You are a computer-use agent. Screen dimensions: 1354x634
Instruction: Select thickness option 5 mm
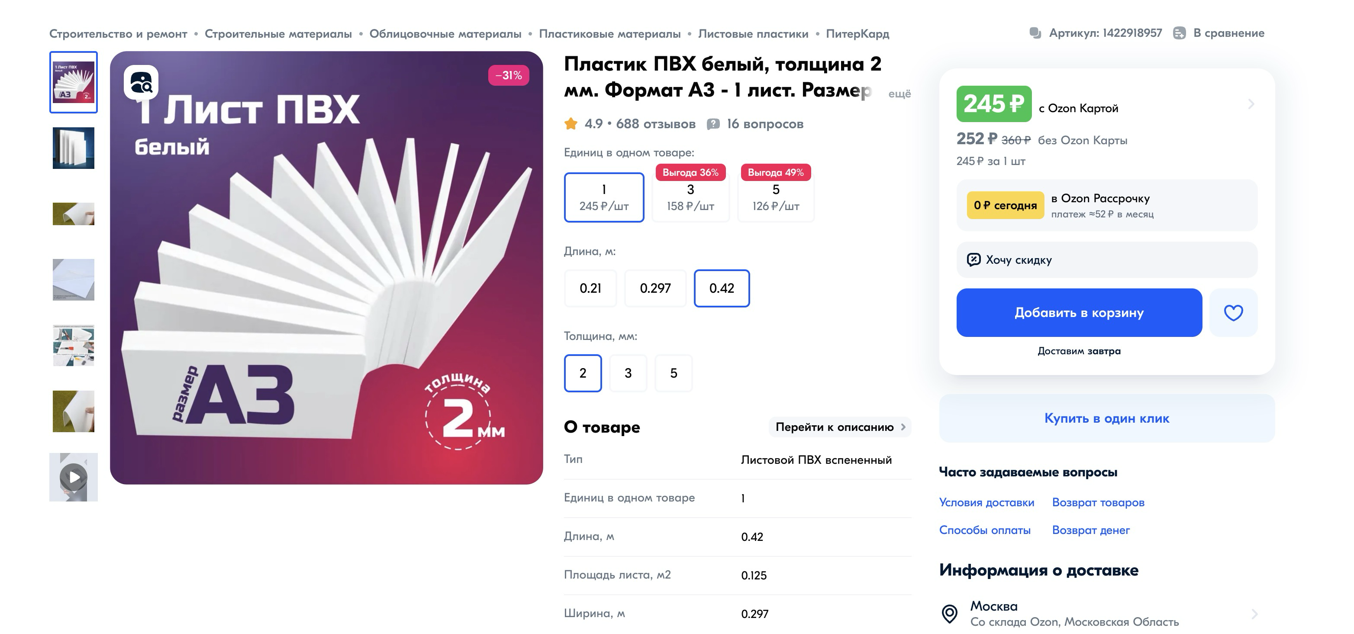click(674, 373)
